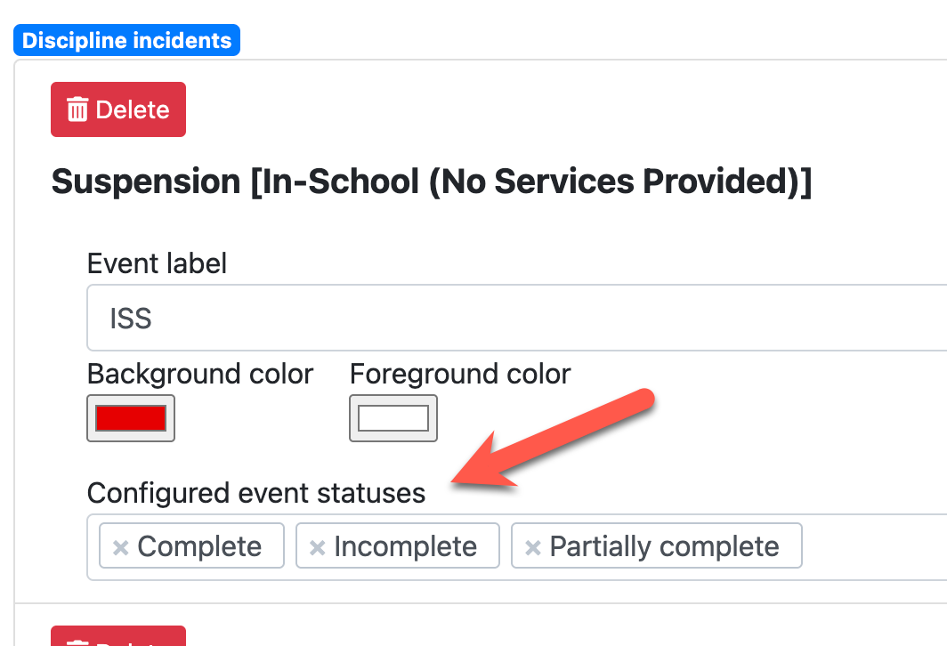The image size is (947, 646).
Task: Click the Partially complete tag text
Action: 664,546
